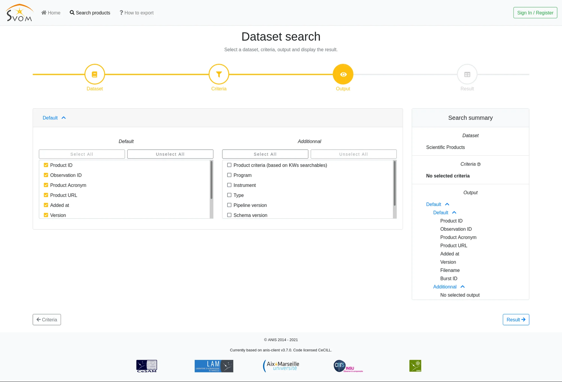Collapse Additionnal in Search summary
This screenshot has width=562, height=382.
(x=449, y=287)
